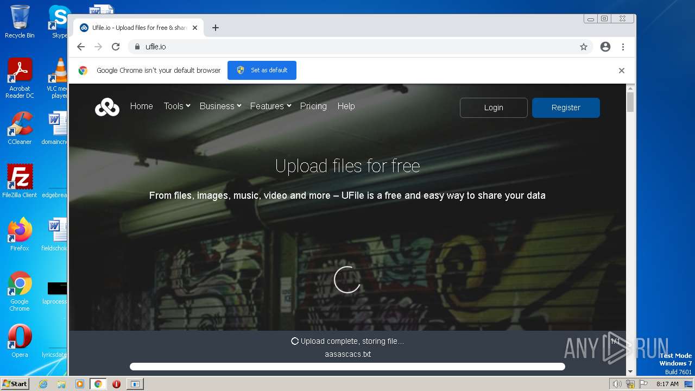Click the volume tray icon
This screenshot has height=391, width=695.
[617, 384]
